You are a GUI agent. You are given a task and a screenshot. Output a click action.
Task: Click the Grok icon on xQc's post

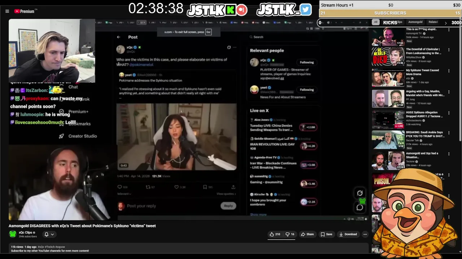229,47
